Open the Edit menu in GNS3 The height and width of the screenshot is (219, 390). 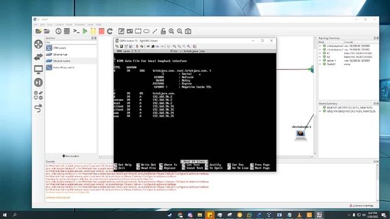pos(42,24)
